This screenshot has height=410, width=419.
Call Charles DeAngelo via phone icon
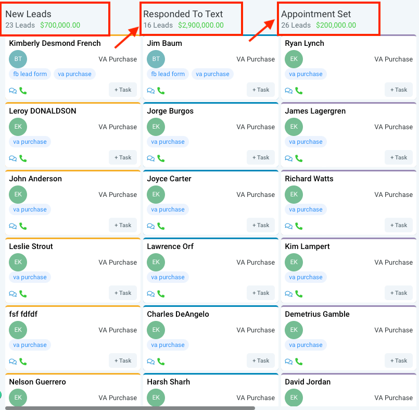tap(161, 362)
